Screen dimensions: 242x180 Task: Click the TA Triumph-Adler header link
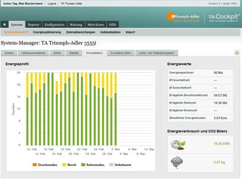coord(71,3)
